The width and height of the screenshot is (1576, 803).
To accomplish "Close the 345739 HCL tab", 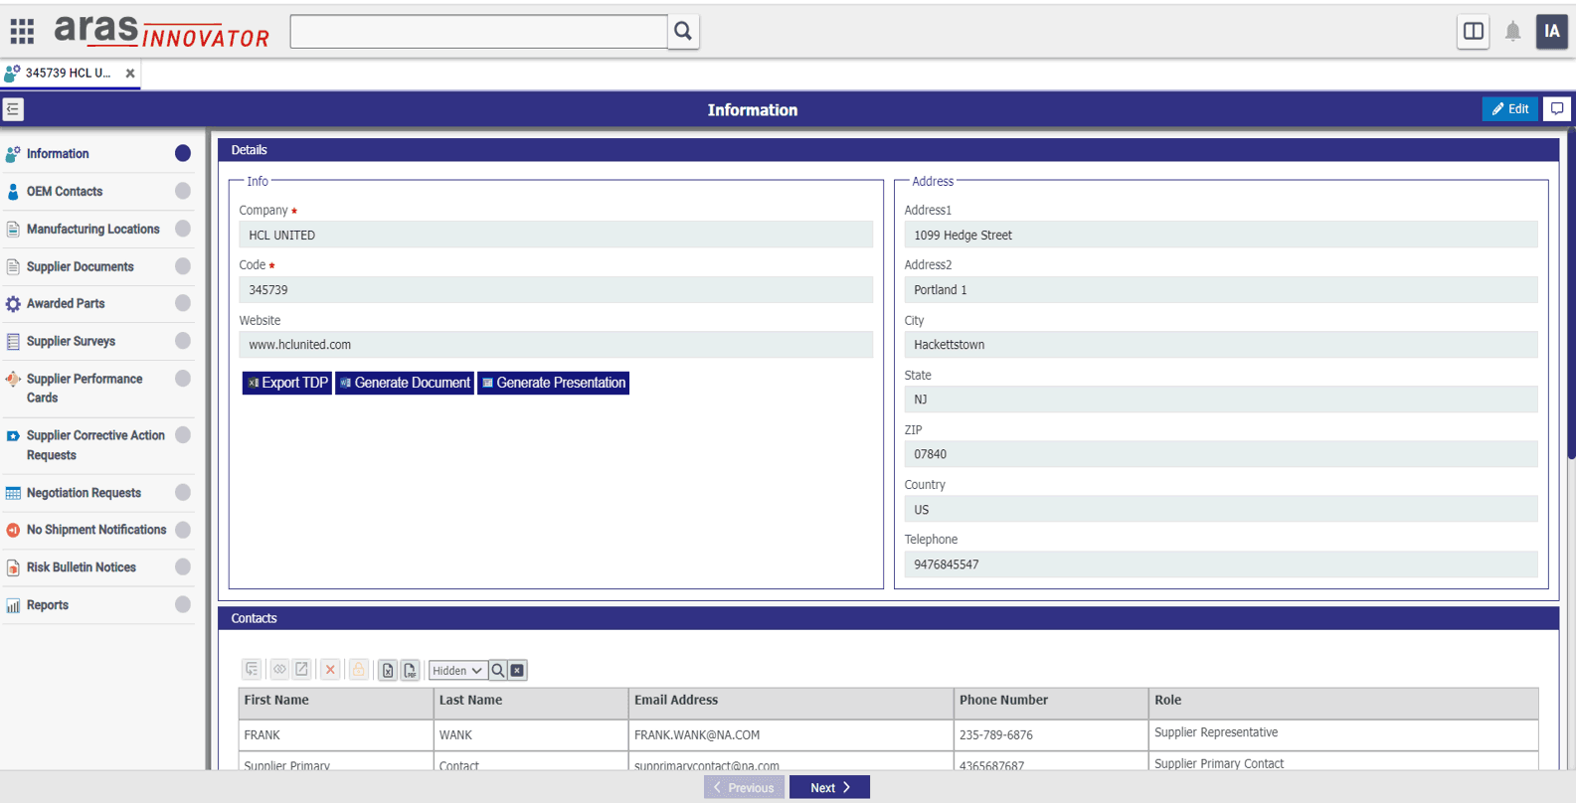I will tap(130, 74).
